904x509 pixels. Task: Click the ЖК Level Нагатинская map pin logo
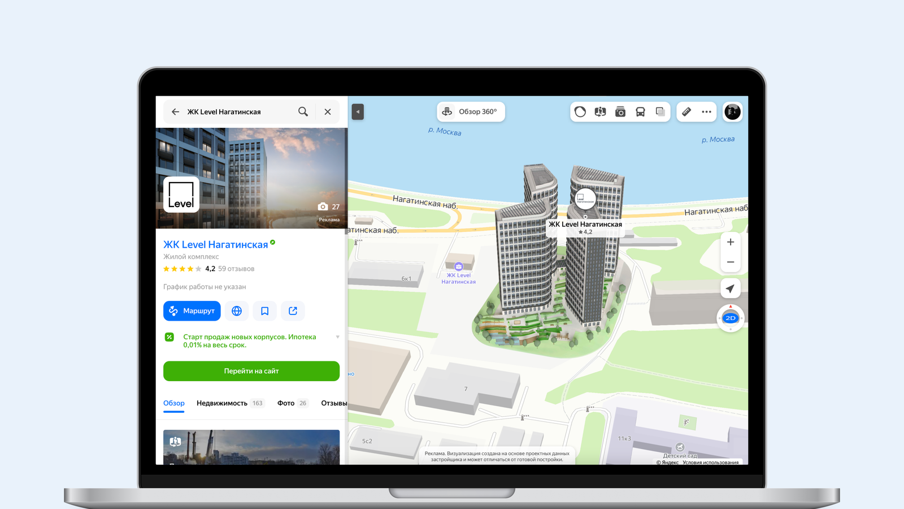[585, 199]
